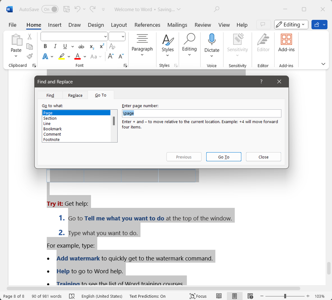Apply Strikethrough formatting
The height and width of the screenshot is (300, 332).
pyautogui.click(x=81, y=47)
